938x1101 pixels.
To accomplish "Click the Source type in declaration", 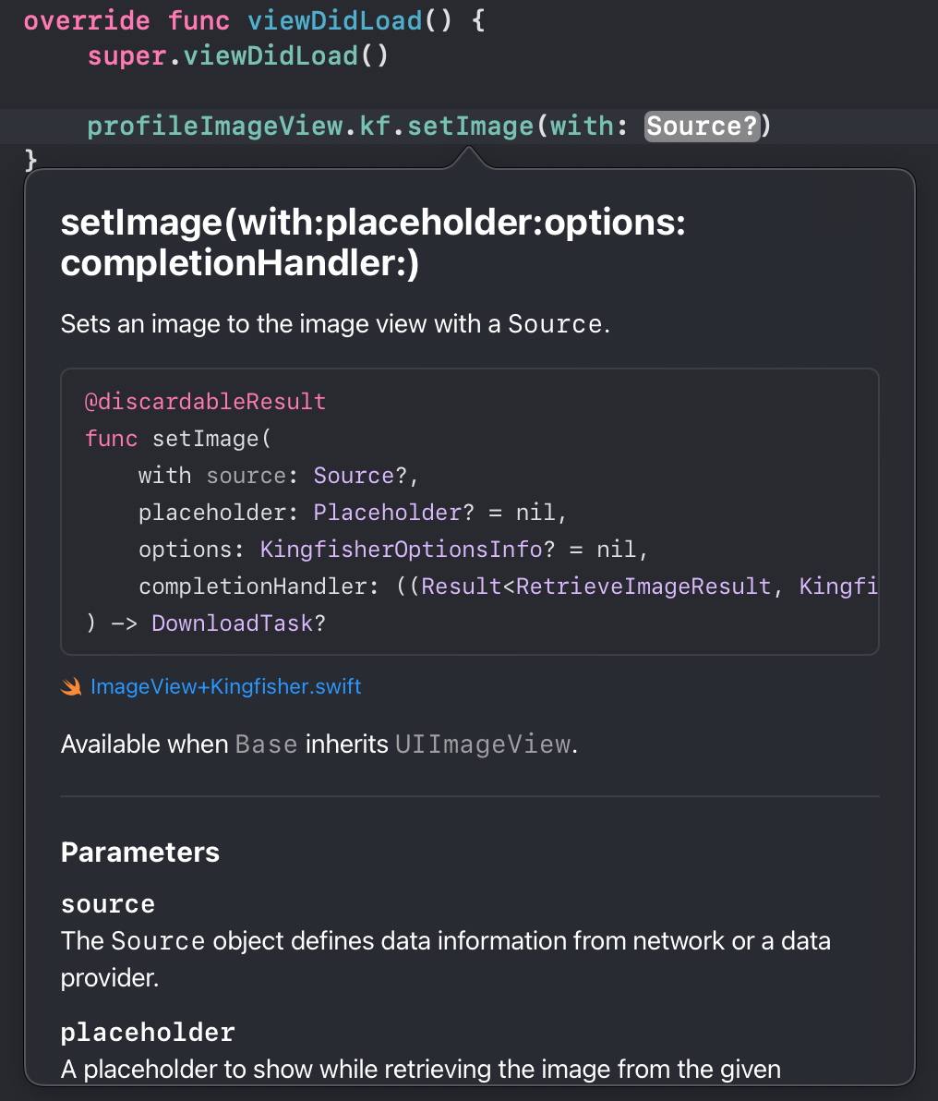I will pyautogui.click(x=354, y=476).
